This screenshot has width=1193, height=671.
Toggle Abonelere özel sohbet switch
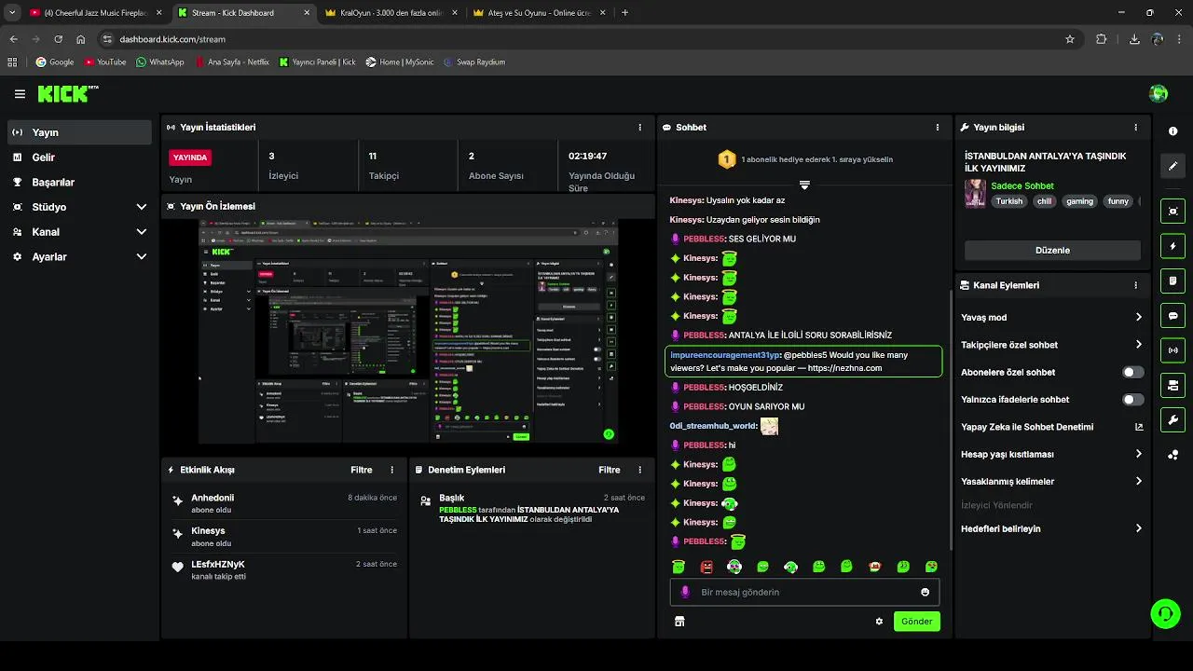tap(1132, 372)
